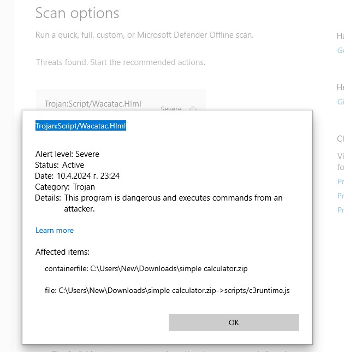Click the Date 10.4.2024 г. 23:24 line
The image size is (344, 352).
(77, 176)
